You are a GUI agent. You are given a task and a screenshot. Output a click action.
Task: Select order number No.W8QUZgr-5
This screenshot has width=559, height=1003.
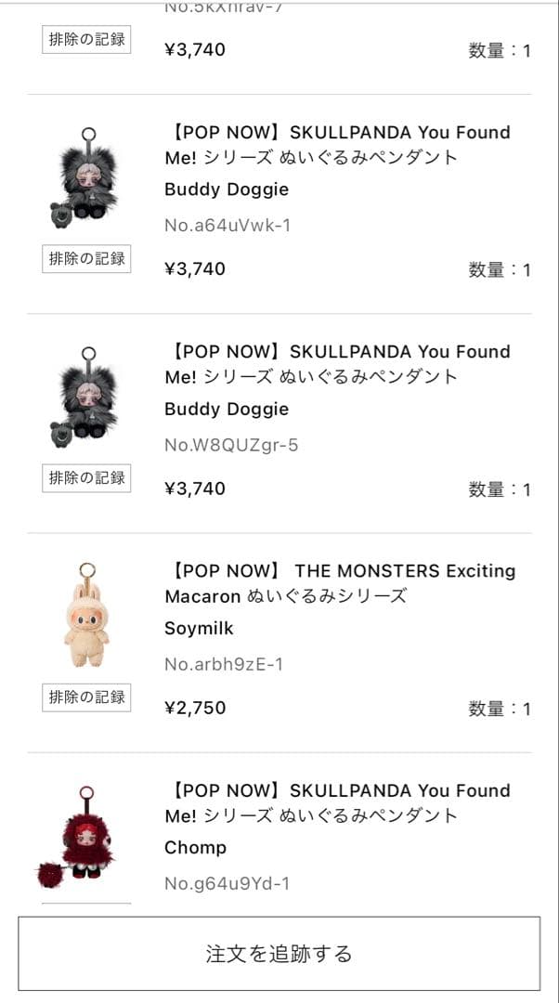[227, 444]
